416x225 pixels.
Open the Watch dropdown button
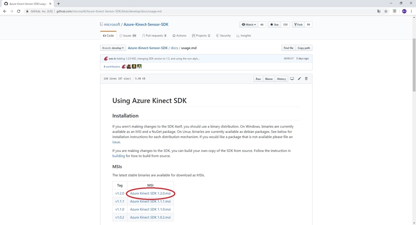(x=249, y=25)
